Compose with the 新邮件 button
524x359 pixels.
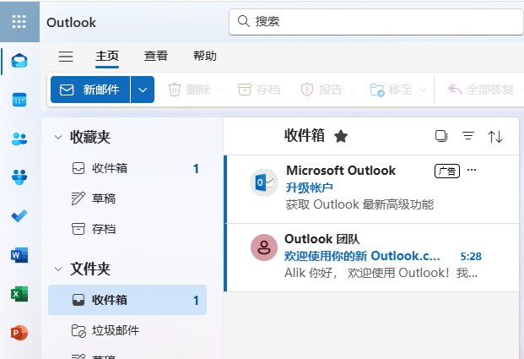tap(90, 90)
